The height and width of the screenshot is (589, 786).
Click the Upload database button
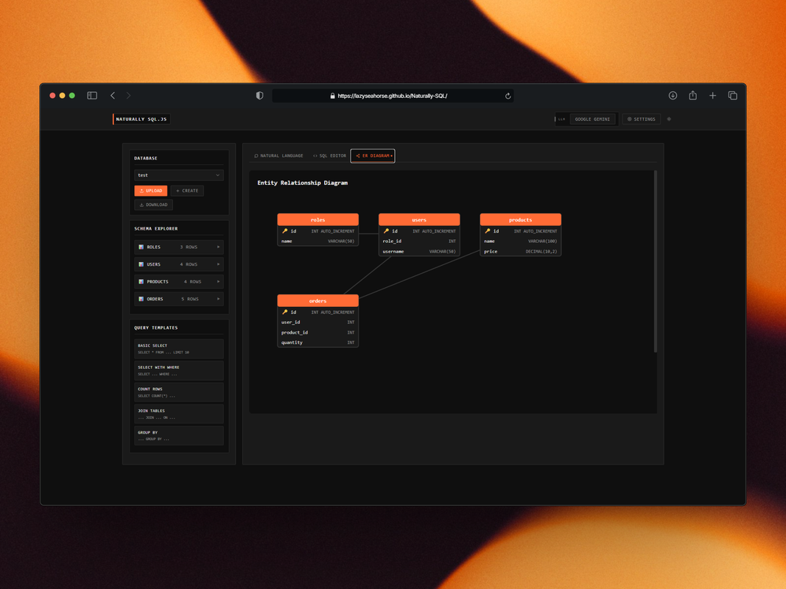(x=151, y=191)
